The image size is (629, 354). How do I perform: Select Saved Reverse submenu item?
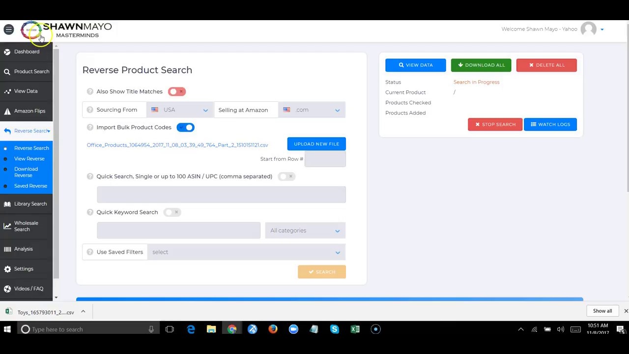pos(30,186)
